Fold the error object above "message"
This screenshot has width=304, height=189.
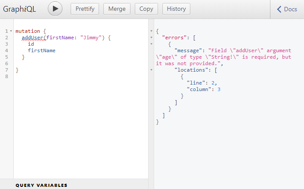pyautogui.click(x=151, y=44)
